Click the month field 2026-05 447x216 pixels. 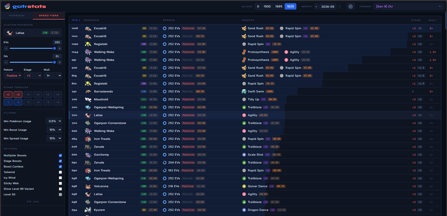tap(327, 6)
